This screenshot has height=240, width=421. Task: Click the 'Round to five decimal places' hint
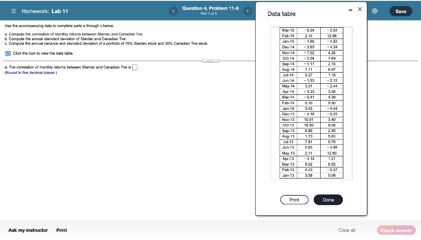(31, 73)
